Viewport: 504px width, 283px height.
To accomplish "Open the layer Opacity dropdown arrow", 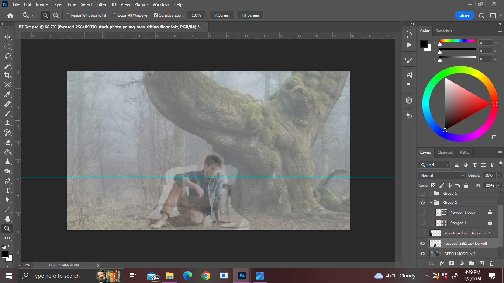I will tap(499, 175).
